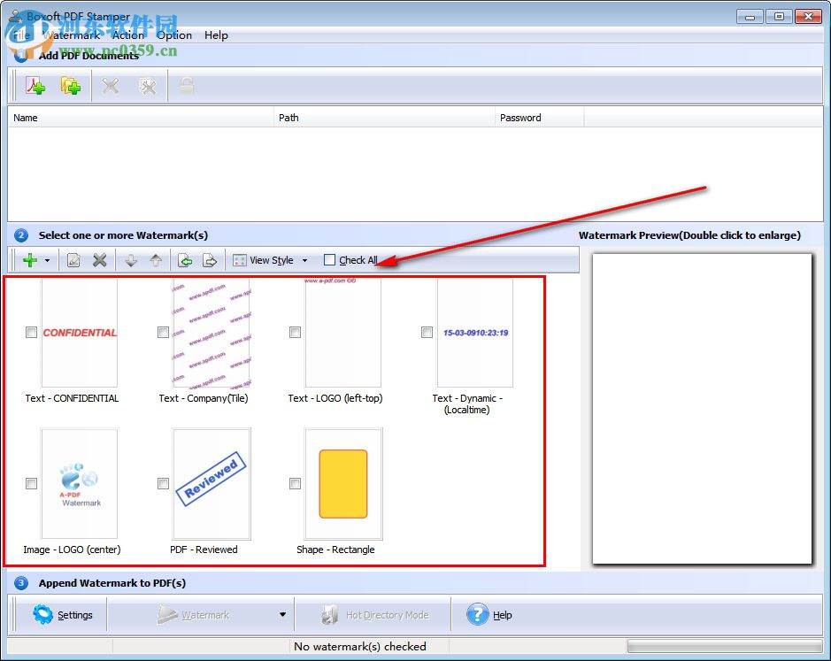831x661 pixels.
Task: Add a folder of PDFs with the folder icon
Action: (x=71, y=85)
